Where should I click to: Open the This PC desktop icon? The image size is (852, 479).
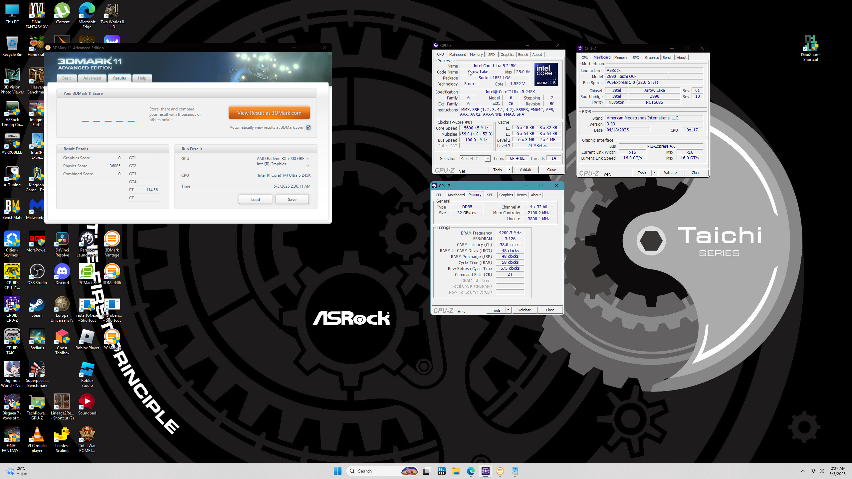[12, 14]
